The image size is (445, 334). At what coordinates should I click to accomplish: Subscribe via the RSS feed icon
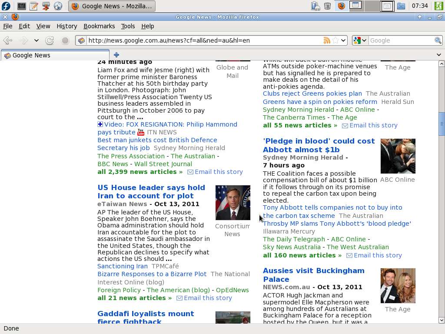[327, 40]
